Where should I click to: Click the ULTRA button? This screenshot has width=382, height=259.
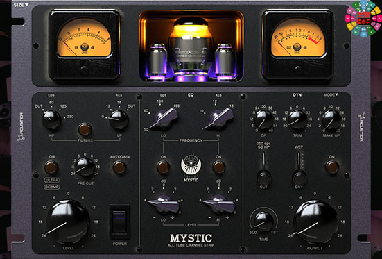(52, 180)
